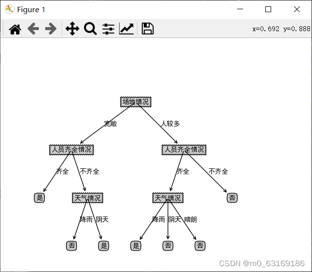
Task: Select the 否 leaf at the end of the 晴朗 arrow
Action: (x=200, y=246)
